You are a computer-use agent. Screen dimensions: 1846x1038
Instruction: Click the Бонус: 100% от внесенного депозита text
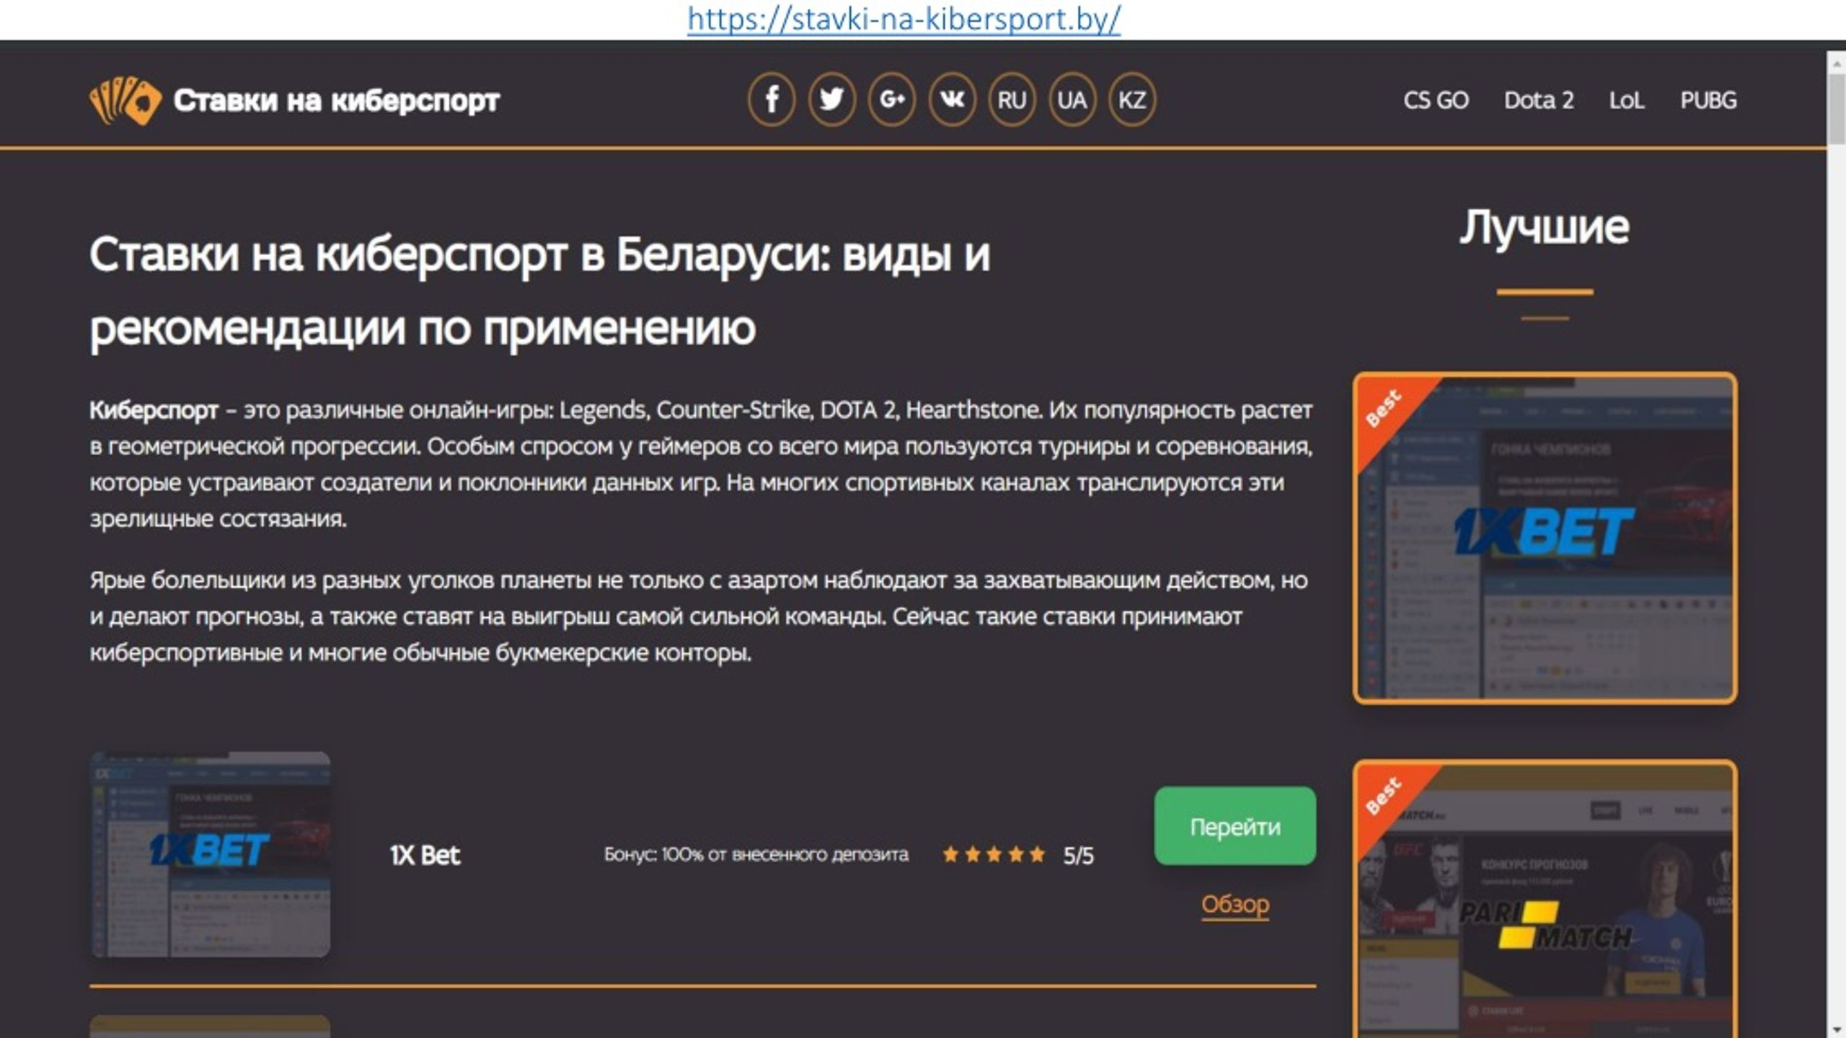tap(756, 855)
